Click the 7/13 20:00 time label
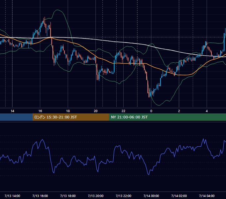 [x=96, y=196]
